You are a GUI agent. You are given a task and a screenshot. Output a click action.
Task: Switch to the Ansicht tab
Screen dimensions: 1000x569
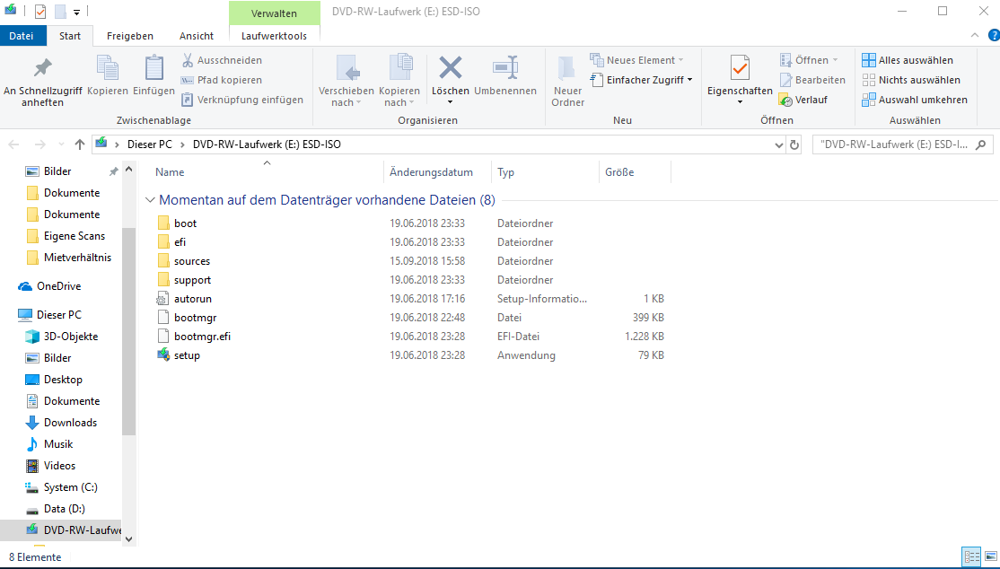click(x=197, y=36)
